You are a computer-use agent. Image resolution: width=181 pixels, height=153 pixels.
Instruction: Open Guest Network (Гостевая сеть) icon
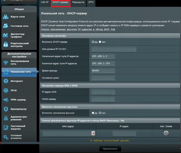[x=6, y=26]
